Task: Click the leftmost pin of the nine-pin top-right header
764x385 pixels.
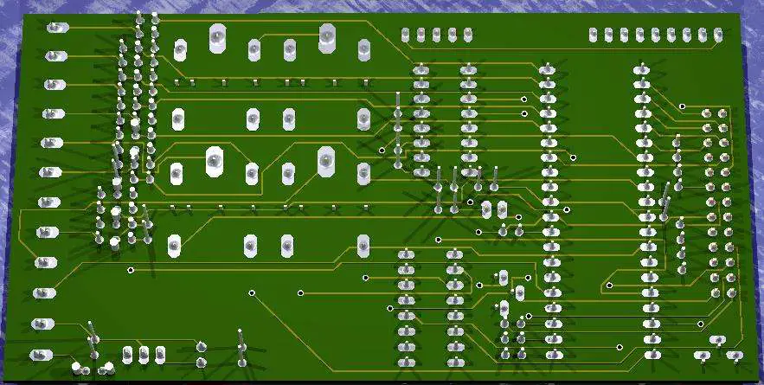Action: click(593, 35)
